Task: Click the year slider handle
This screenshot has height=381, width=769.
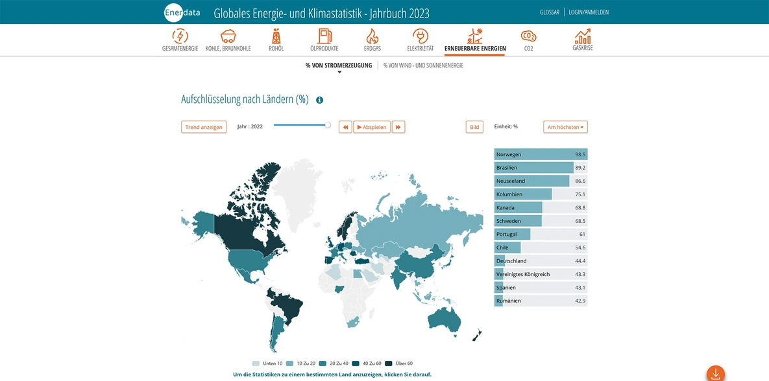Action: coord(328,125)
